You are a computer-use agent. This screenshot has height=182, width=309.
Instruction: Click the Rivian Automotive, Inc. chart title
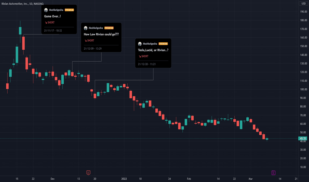coord(23,4)
